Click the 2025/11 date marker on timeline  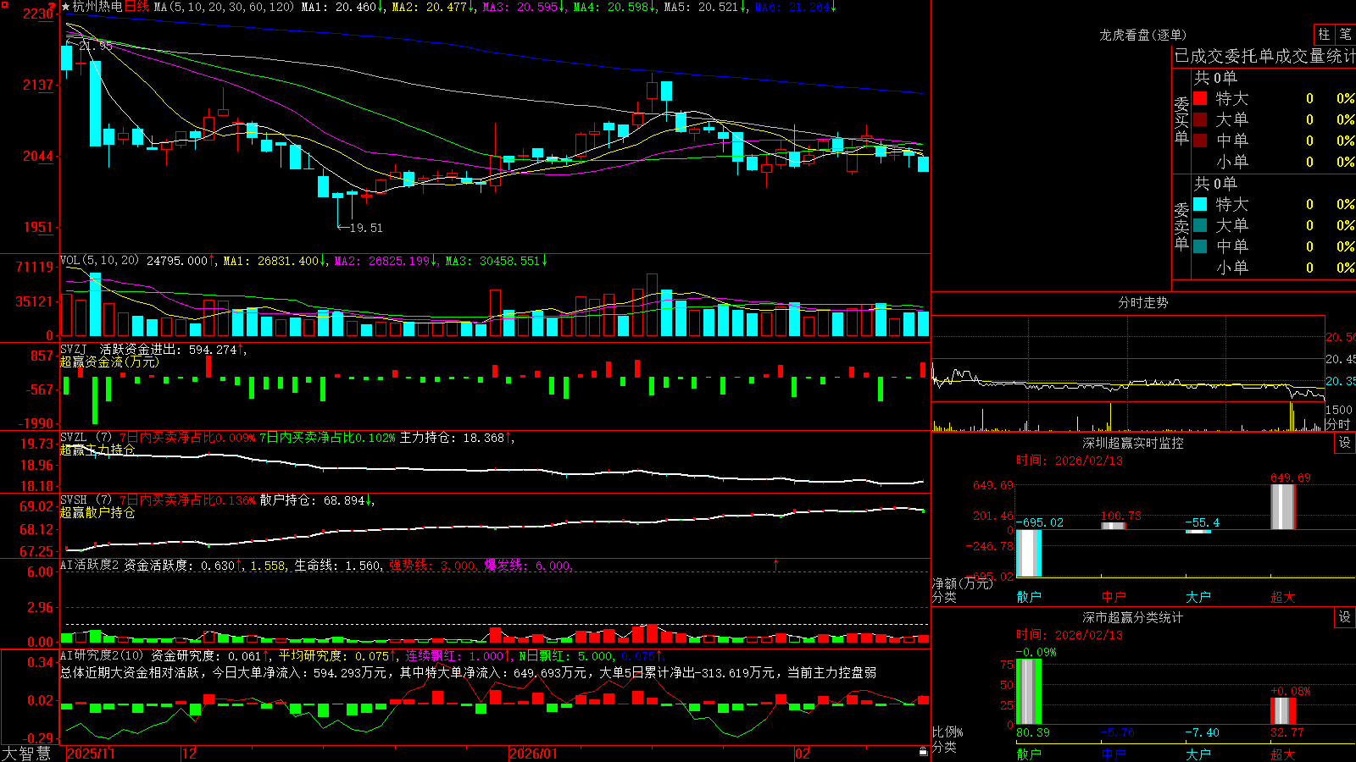91,754
